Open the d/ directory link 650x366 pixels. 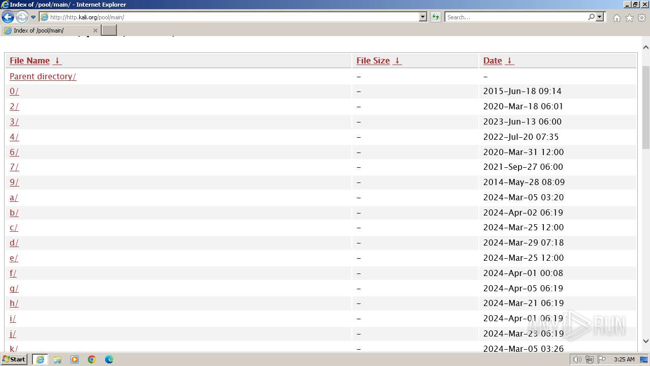[x=14, y=242]
